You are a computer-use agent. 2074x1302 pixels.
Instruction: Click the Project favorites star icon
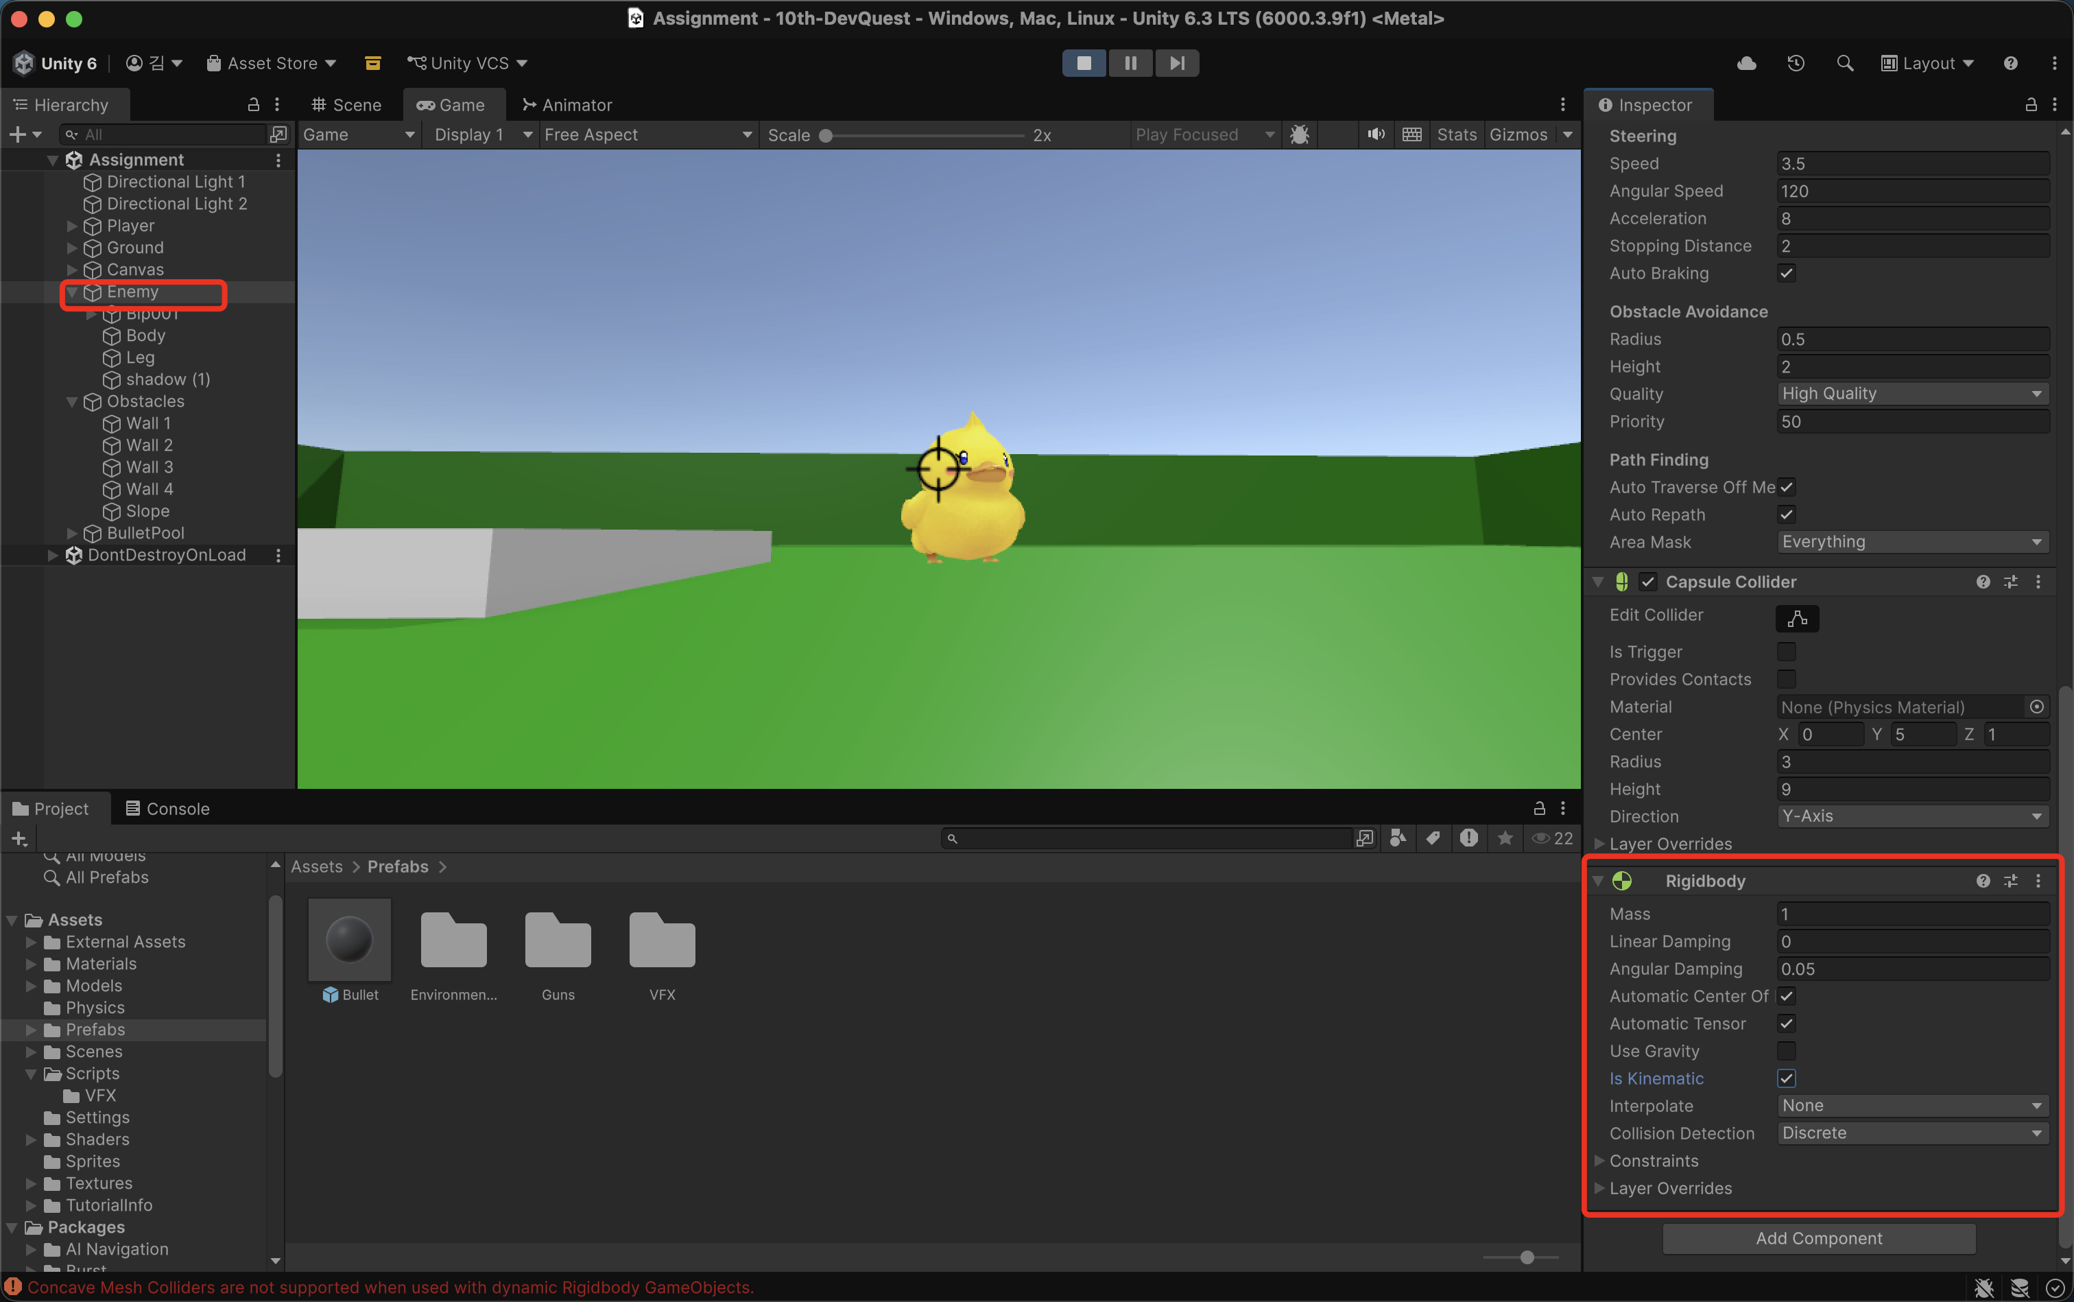click(x=1505, y=838)
